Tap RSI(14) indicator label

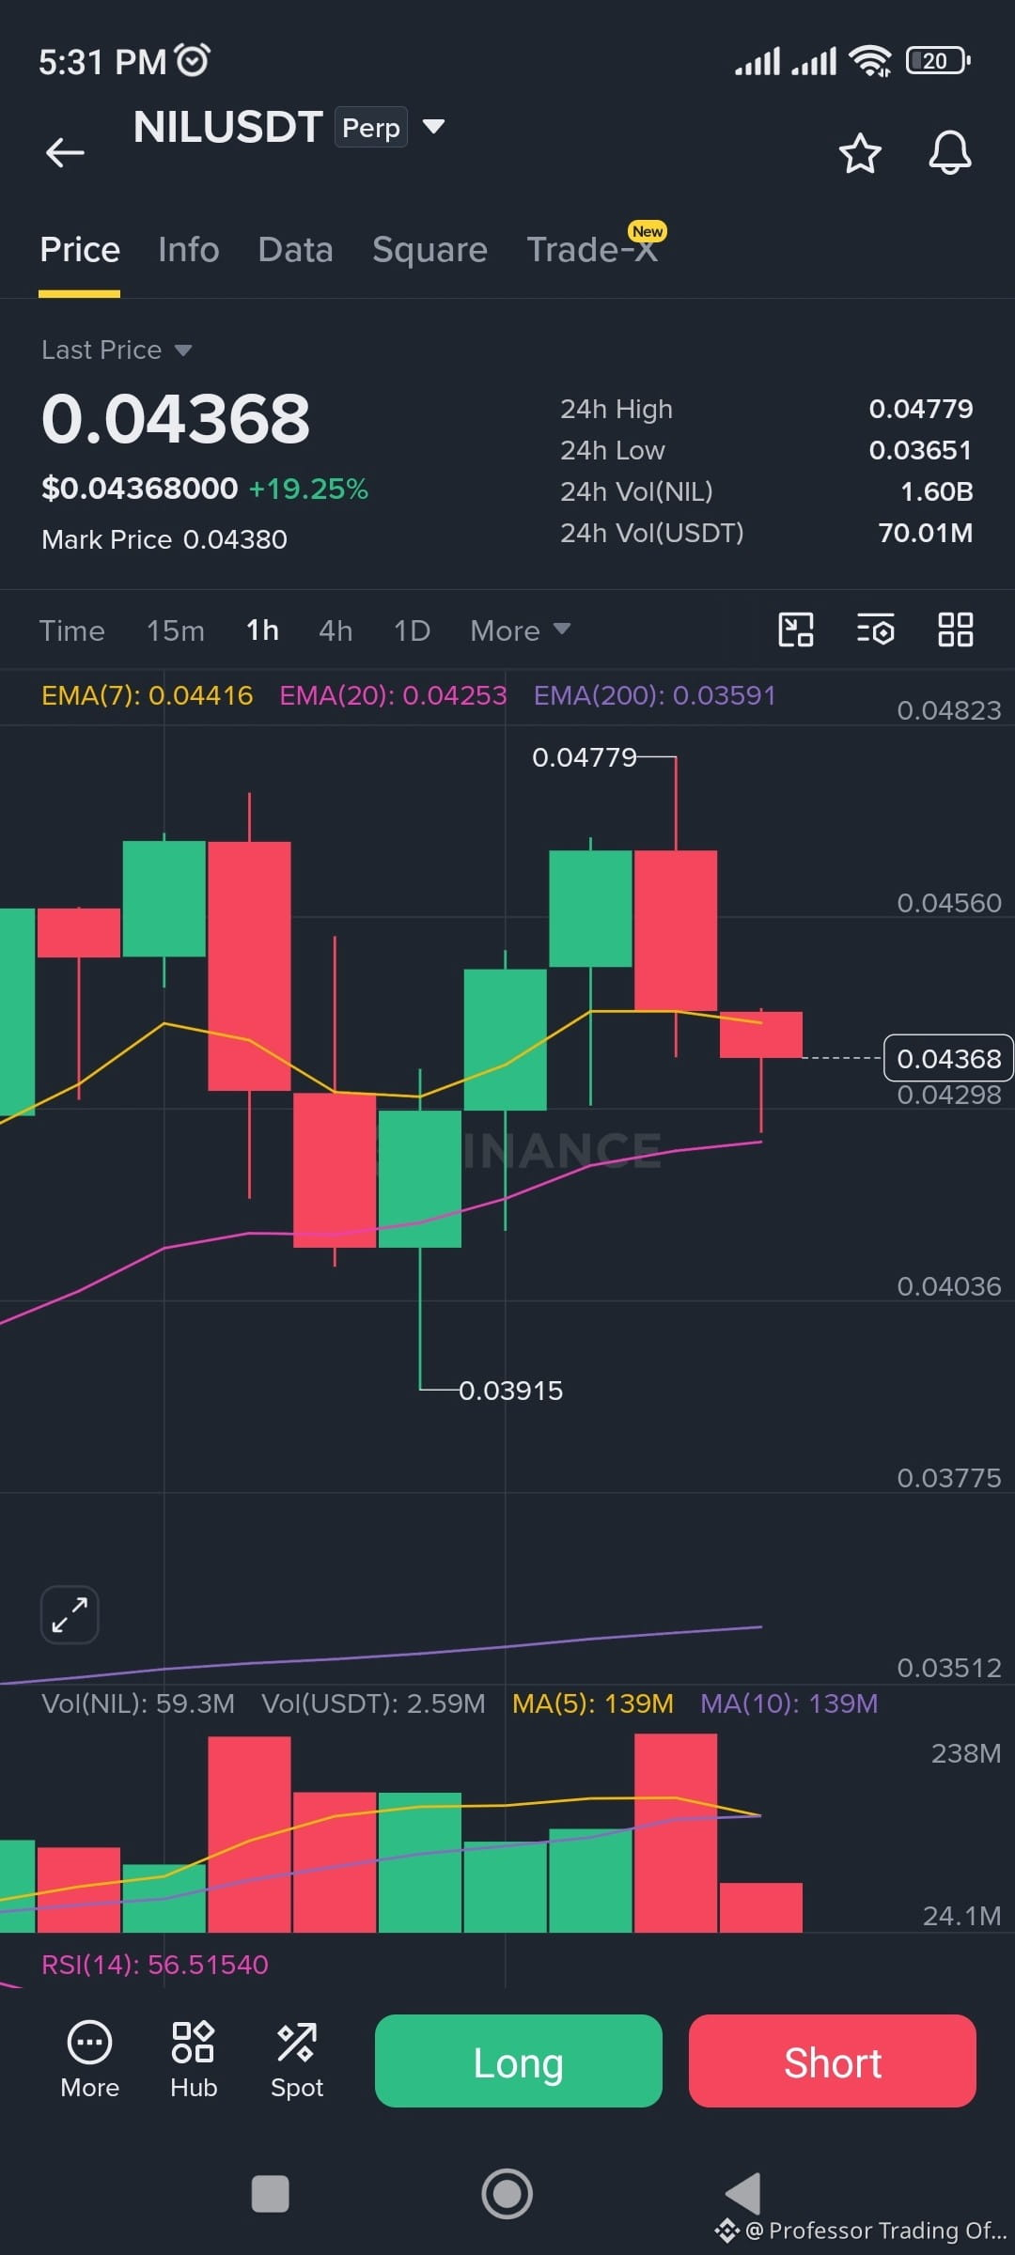point(155,1965)
